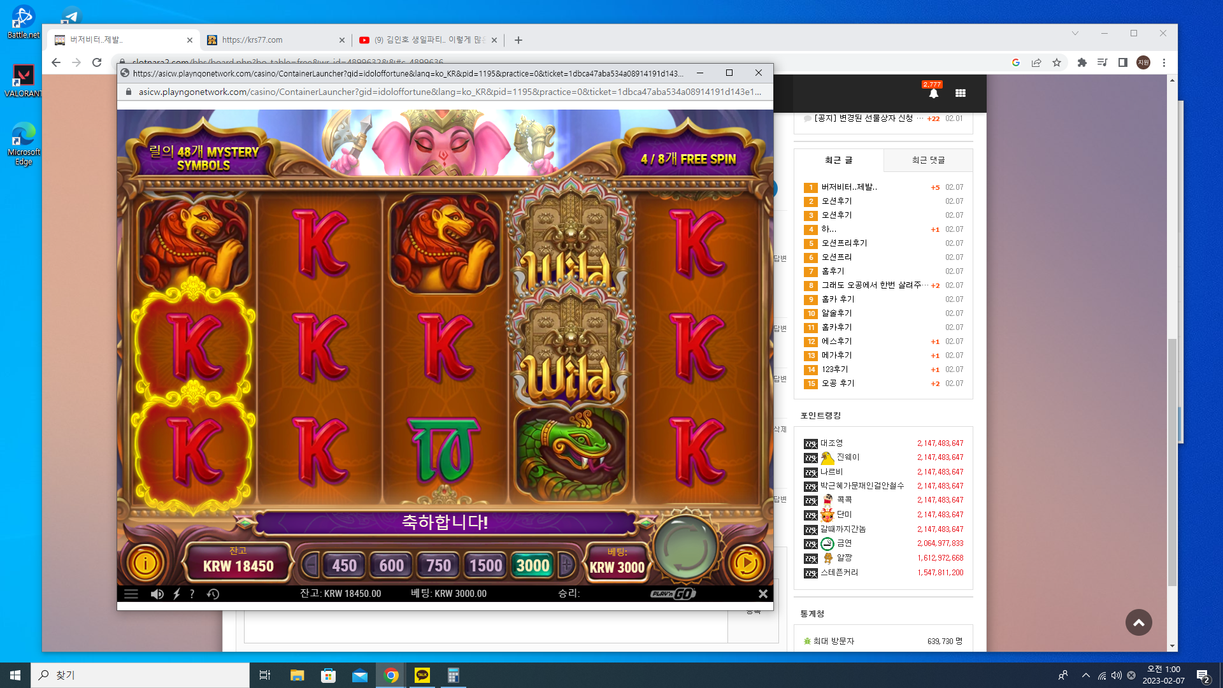Open the Windows Start menu

pos(15,675)
